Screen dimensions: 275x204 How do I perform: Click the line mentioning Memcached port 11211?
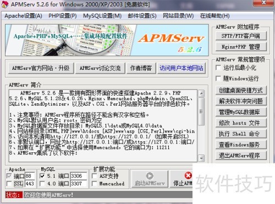tap(90, 147)
